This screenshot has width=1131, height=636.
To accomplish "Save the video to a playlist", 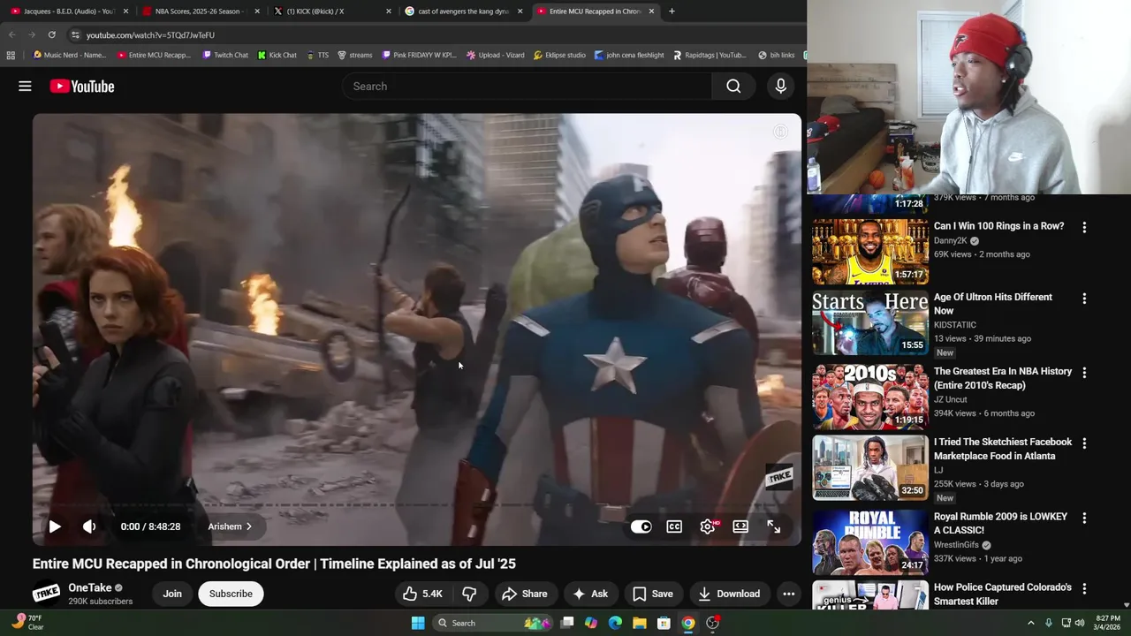I will [x=653, y=594].
